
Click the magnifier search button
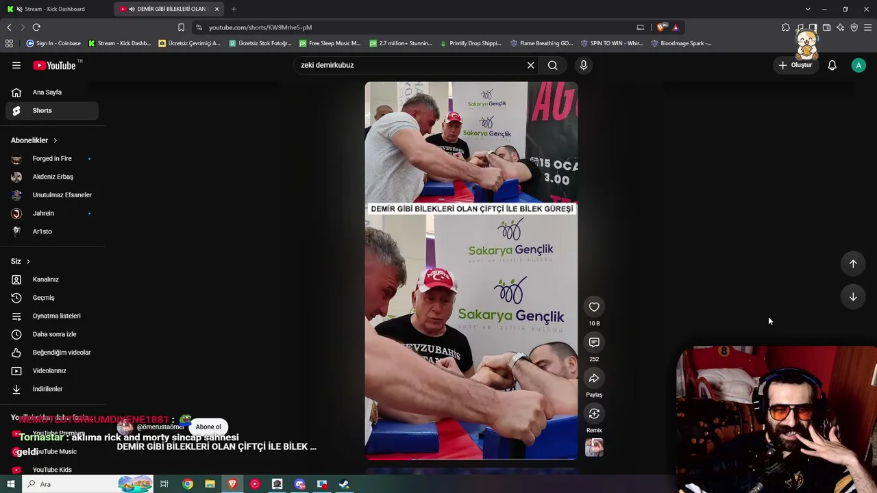tap(553, 65)
